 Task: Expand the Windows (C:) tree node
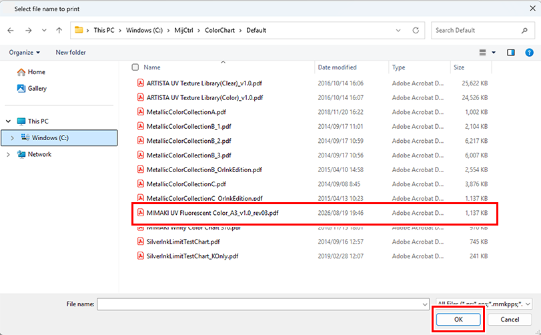pyautogui.click(x=13, y=137)
